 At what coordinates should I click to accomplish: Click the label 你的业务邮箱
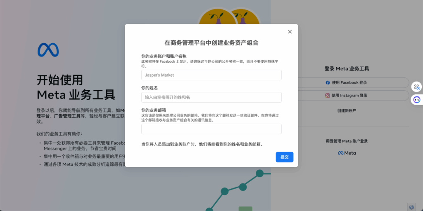154,110
